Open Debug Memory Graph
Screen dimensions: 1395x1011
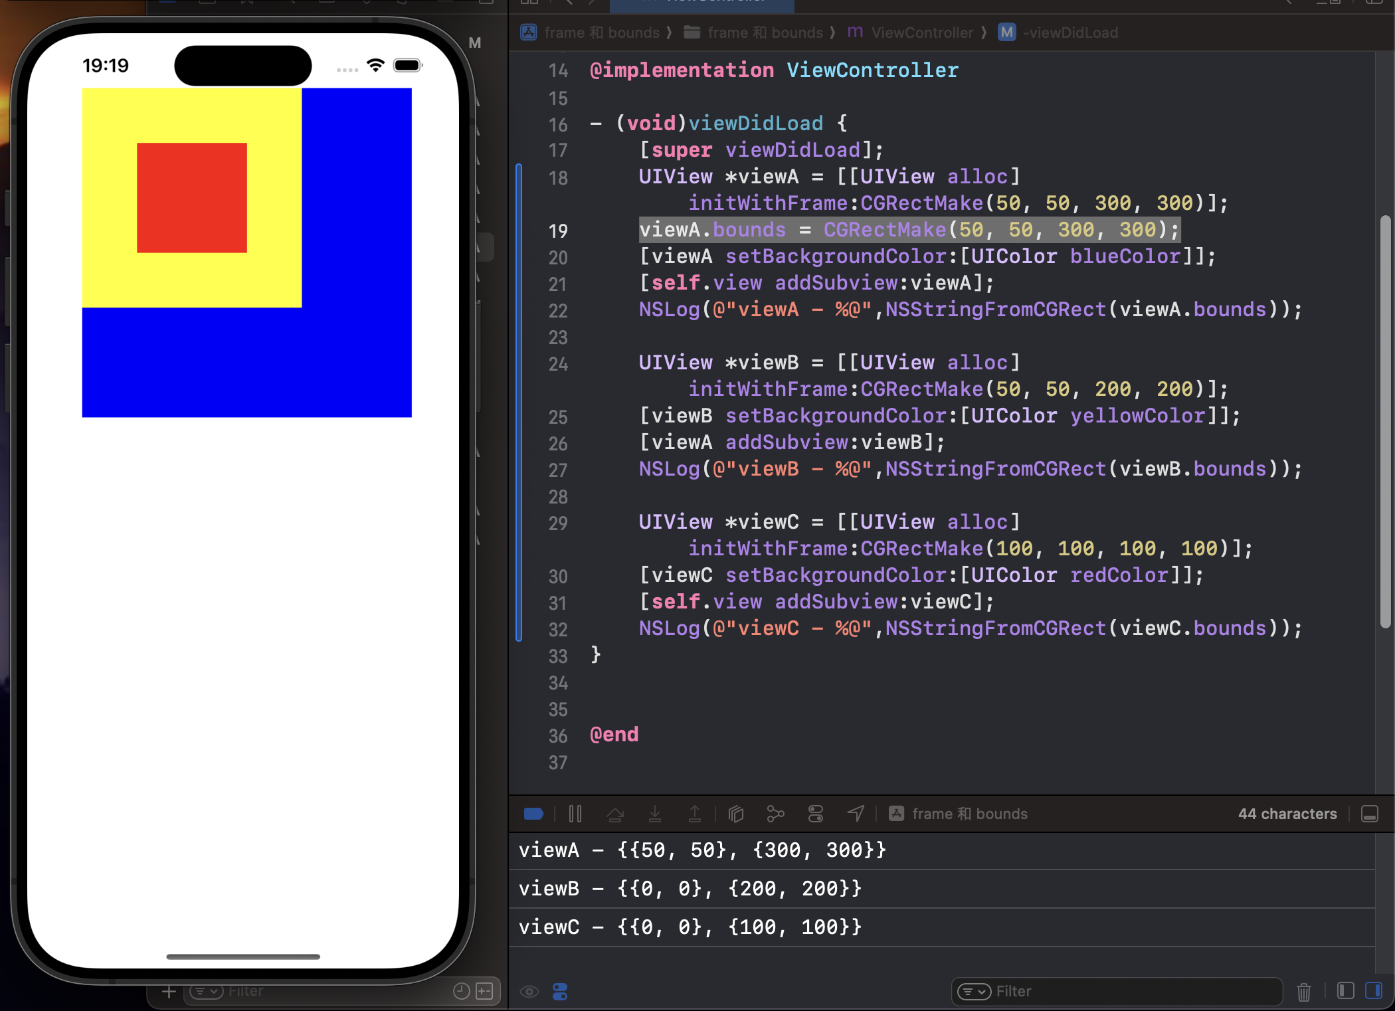coord(775,814)
